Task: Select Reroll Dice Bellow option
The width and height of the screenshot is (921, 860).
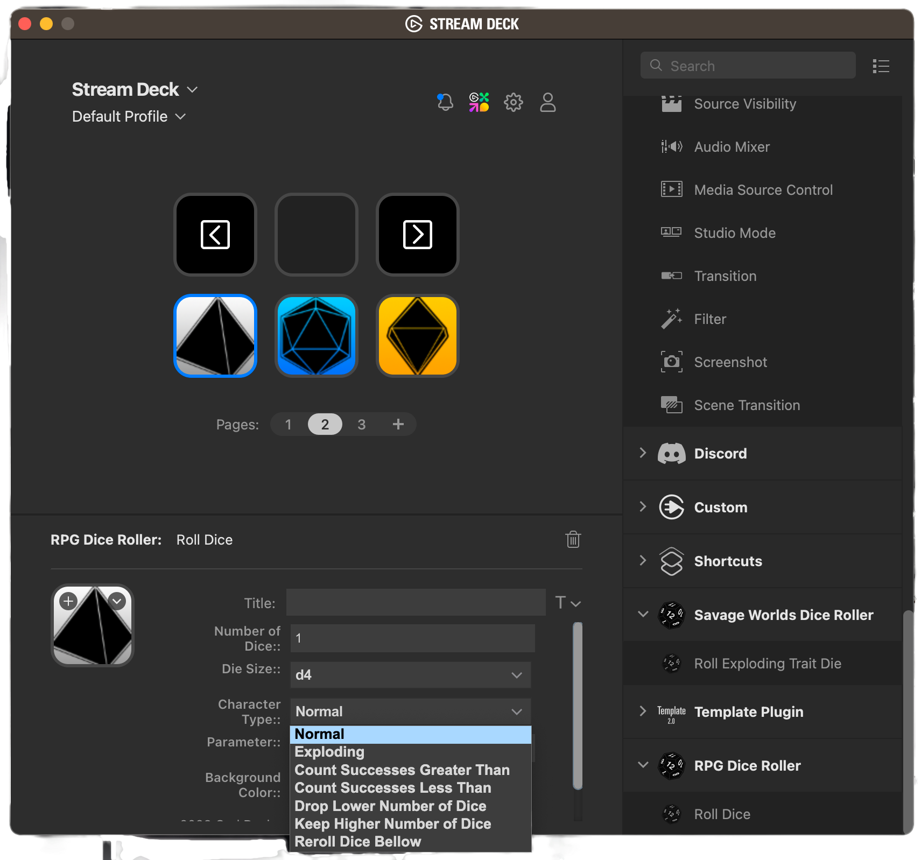Action: click(410, 842)
